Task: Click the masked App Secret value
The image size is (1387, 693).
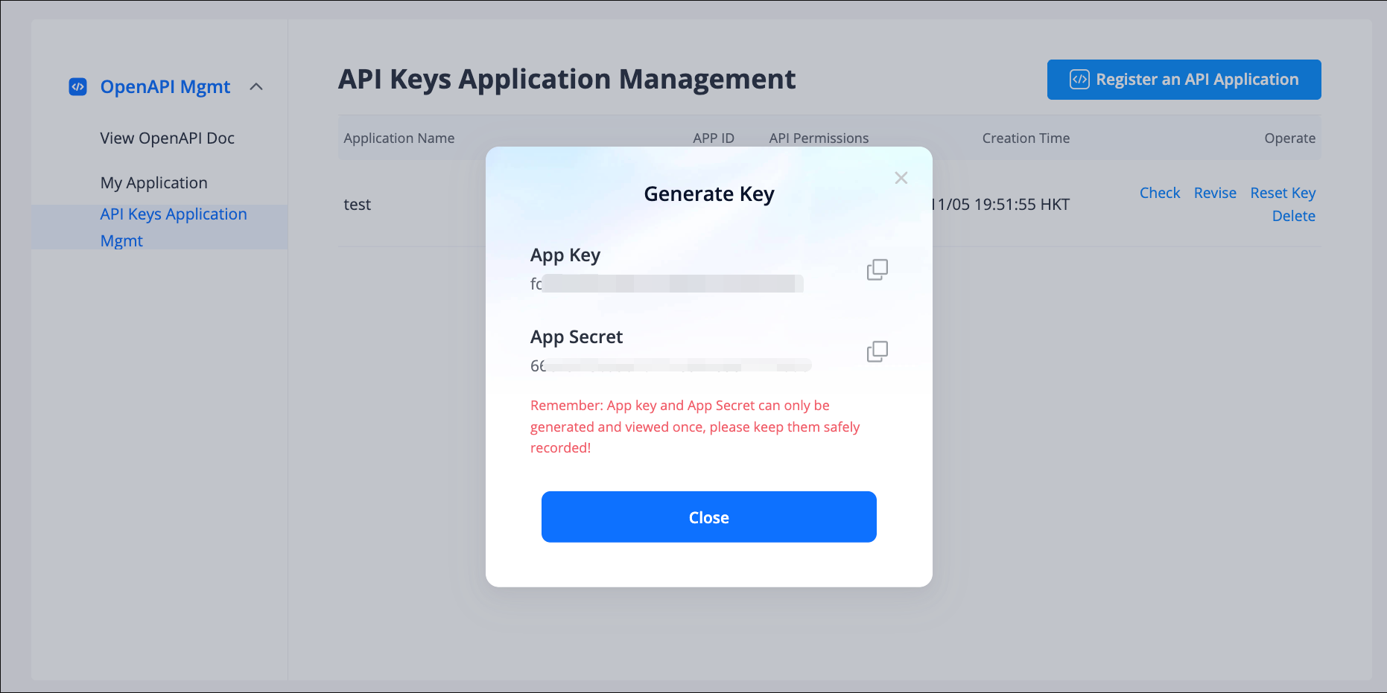Action: pyautogui.click(x=670, y=365)
